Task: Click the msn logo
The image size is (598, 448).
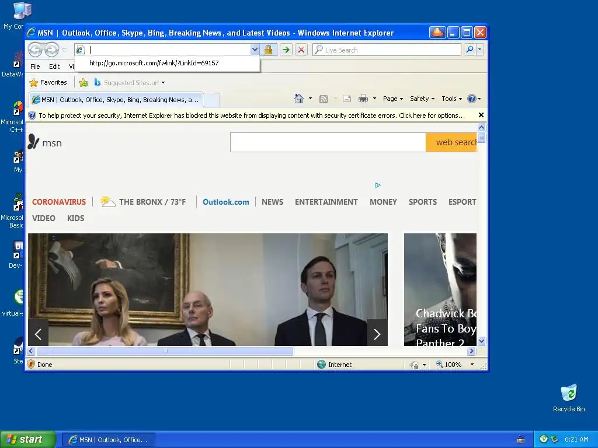Action: coord(45,142)
